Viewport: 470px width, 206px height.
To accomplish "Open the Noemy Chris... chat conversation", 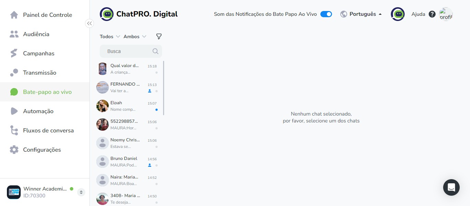I will click(x=127, y=143).
